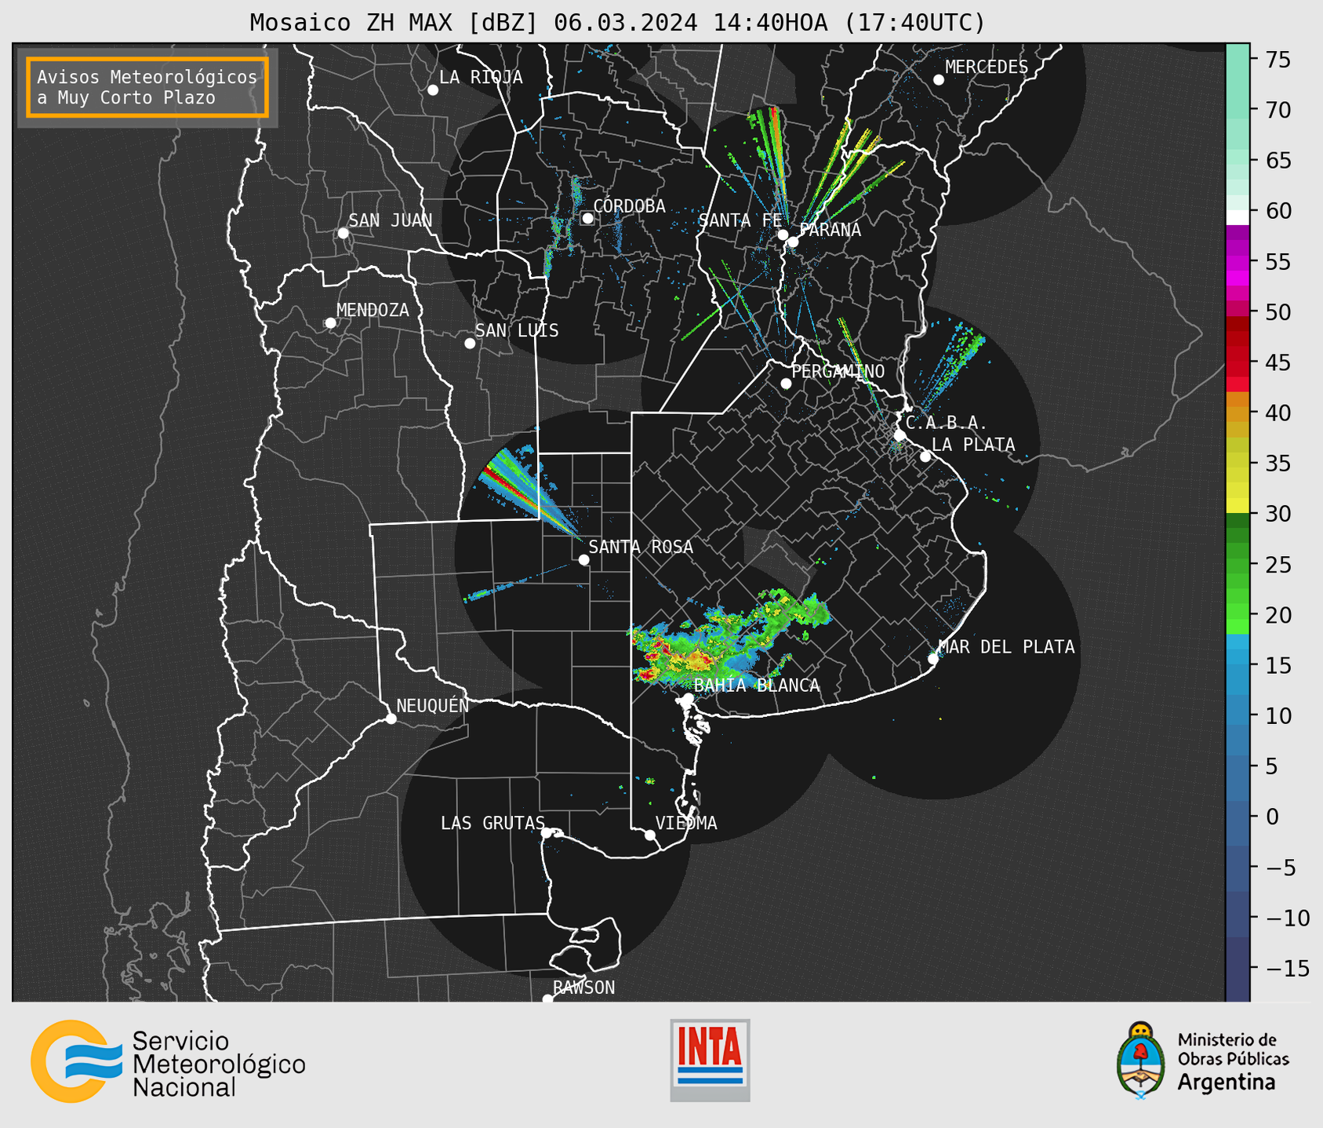The height and width of the screenshot is (1128, 1323).
Task: Click the −15 label on the color scale
Action: [1287, 968]
